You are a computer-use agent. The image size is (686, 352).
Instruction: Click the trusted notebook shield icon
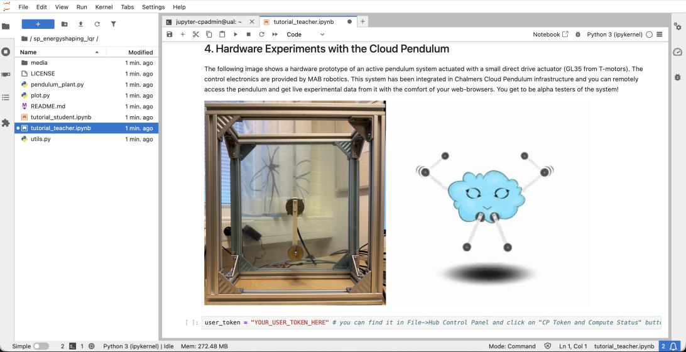[x=548, y=346]
